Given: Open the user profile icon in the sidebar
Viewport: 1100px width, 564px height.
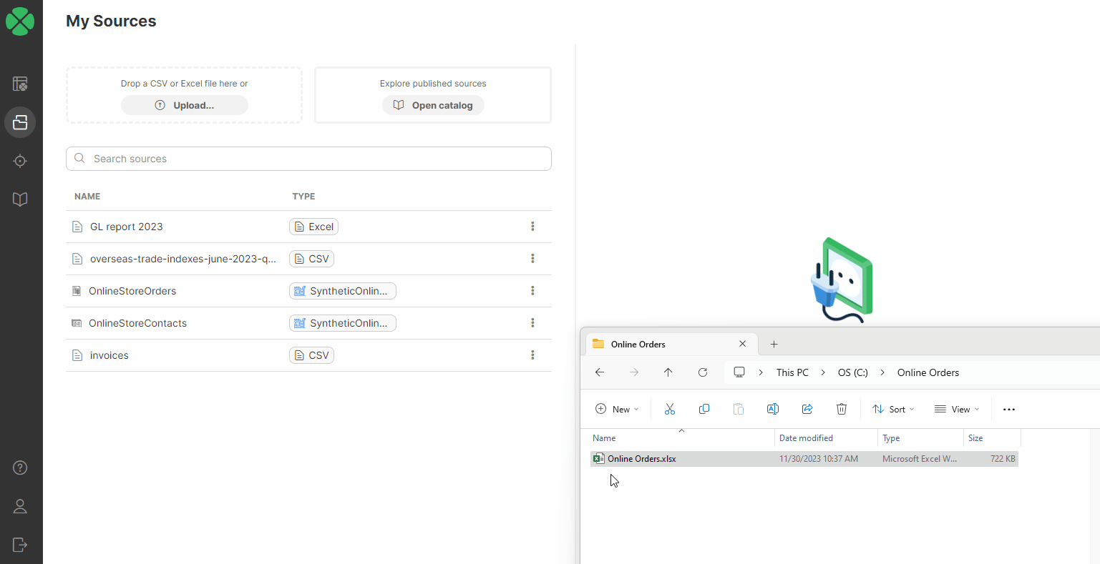Looking at the screenshot, I should pos(19,506).
